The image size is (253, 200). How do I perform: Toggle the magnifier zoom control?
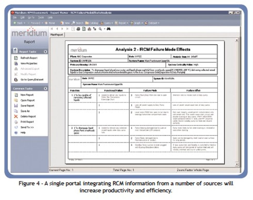[x=101, y=28]
